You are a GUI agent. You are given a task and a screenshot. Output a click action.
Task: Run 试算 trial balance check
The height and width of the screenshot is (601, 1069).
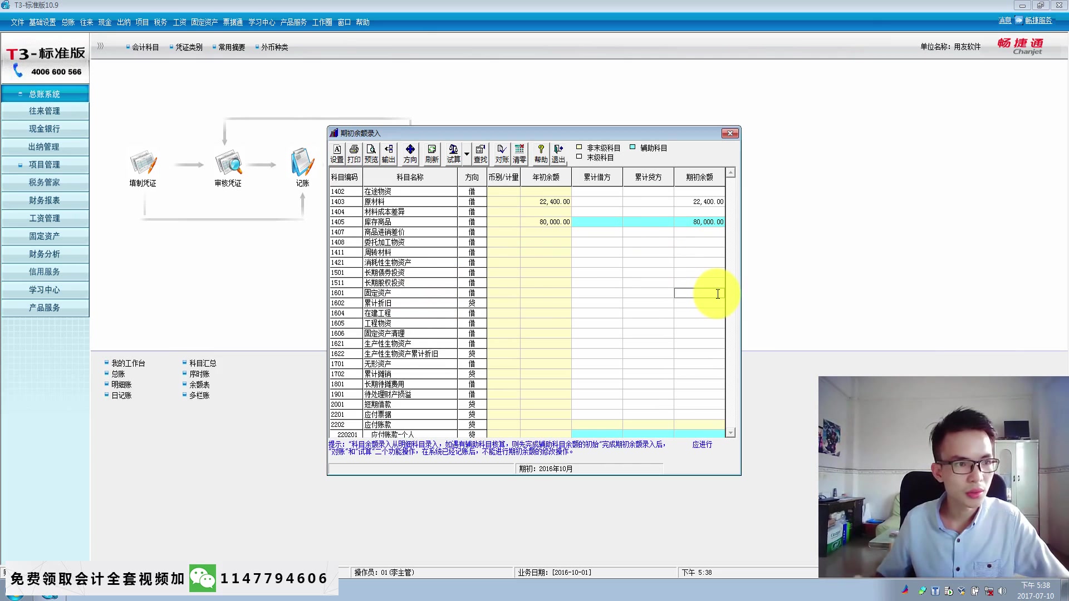pos(453,154)
